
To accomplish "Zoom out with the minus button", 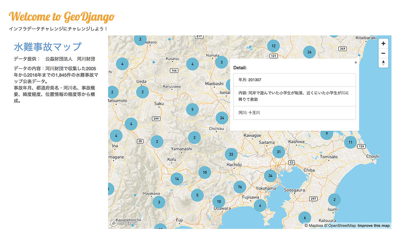I will pyautogui.click(x=383, y=53).
